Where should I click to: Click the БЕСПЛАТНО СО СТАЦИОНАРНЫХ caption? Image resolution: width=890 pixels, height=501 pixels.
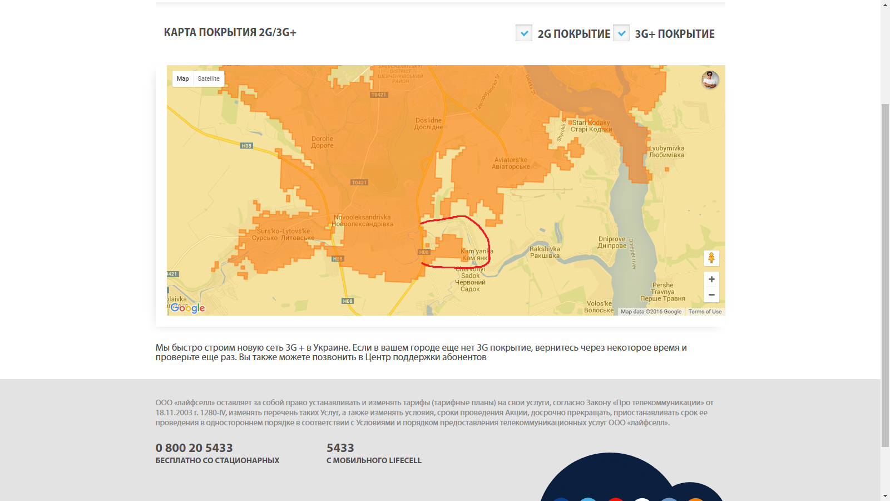coord(217,460)
